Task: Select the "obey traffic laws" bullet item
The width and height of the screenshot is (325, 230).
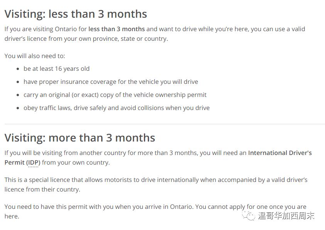Action: click(x=116, y=108)
